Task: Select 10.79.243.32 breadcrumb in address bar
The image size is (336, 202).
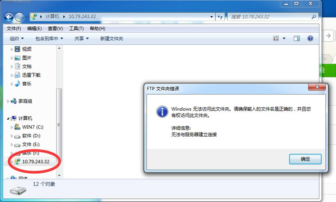Action: point(82,17)
